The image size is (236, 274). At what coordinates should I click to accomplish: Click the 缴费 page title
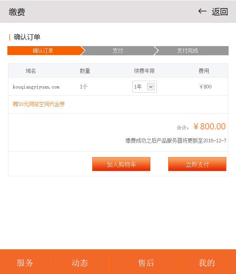17,12
